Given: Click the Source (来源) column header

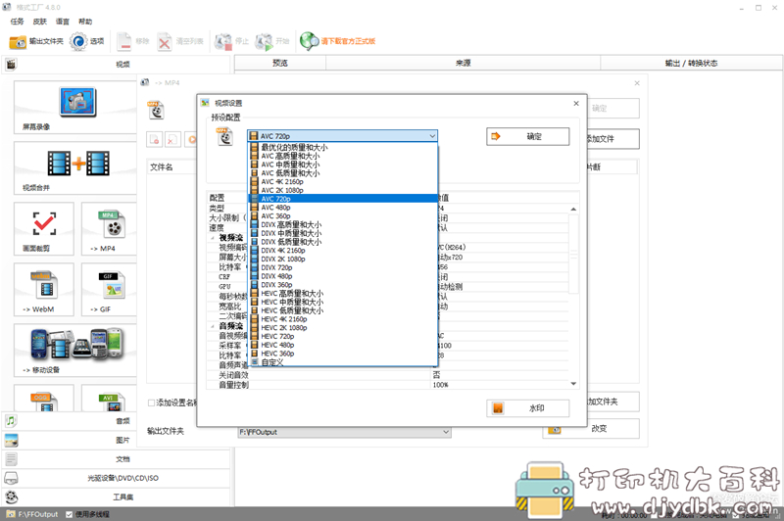Looking at the screenshot, I should [x=463, y=63].
